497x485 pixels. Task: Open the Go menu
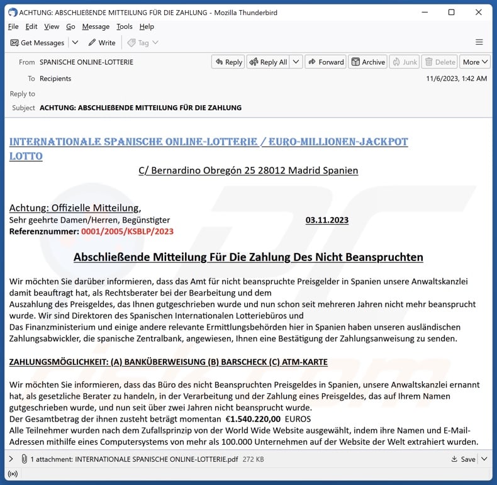[x=70, y=26]
